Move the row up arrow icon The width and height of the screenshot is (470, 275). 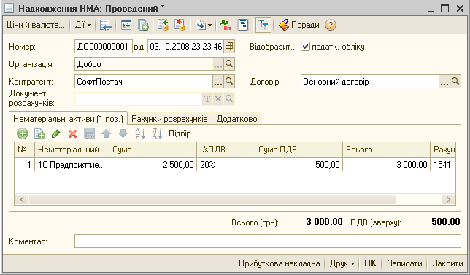point(106,133)
